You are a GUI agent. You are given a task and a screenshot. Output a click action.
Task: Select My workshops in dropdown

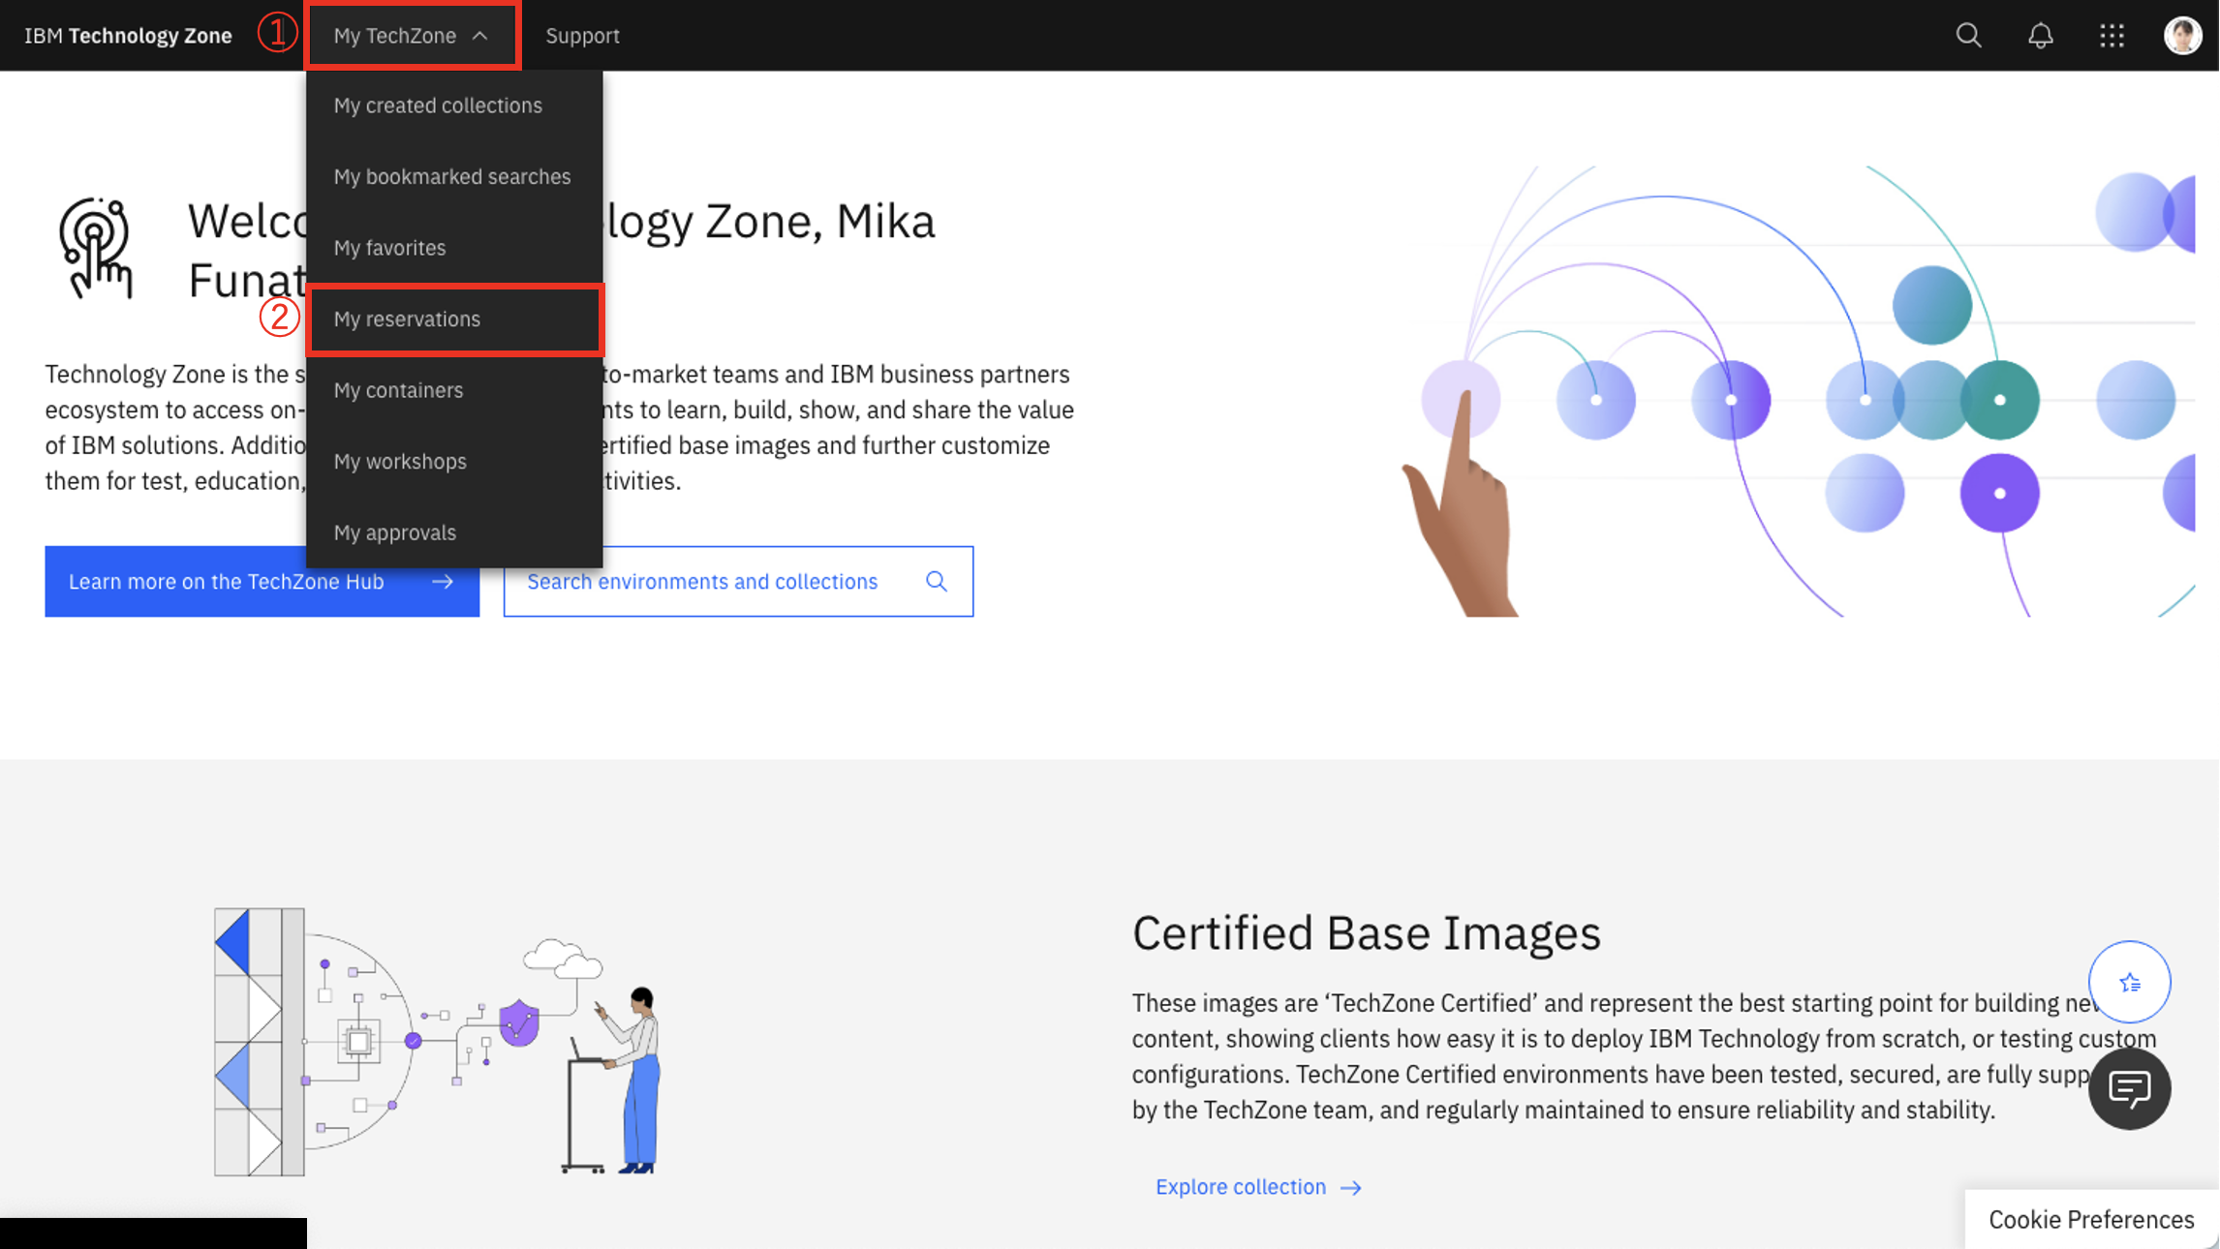(x=400, y=462)
